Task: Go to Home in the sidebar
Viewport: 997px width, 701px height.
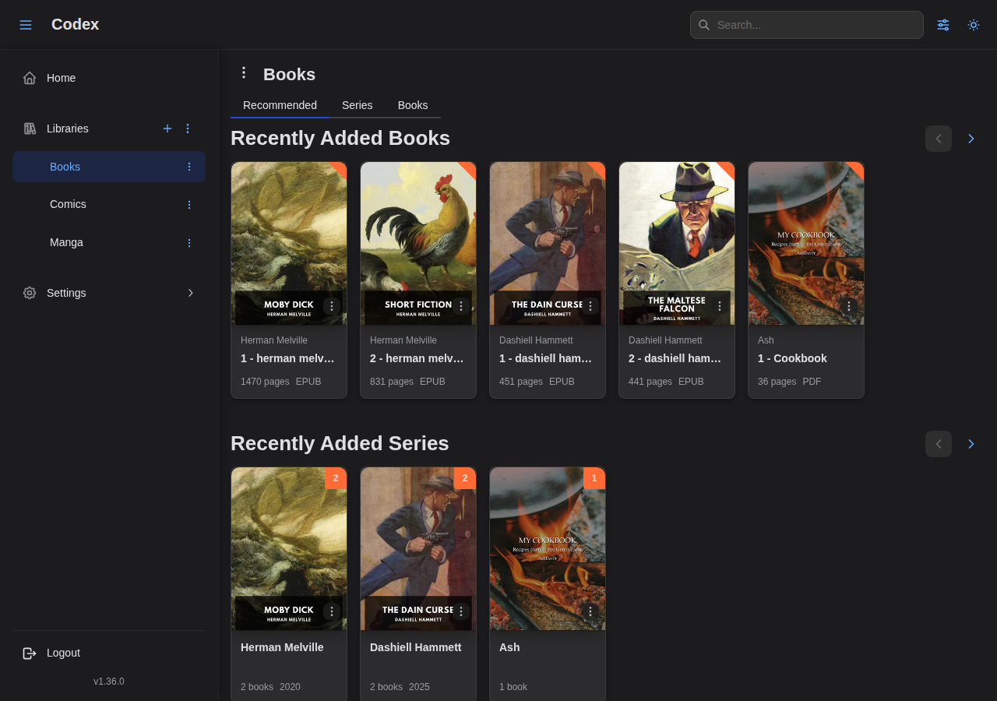Action: pos(109,78)
